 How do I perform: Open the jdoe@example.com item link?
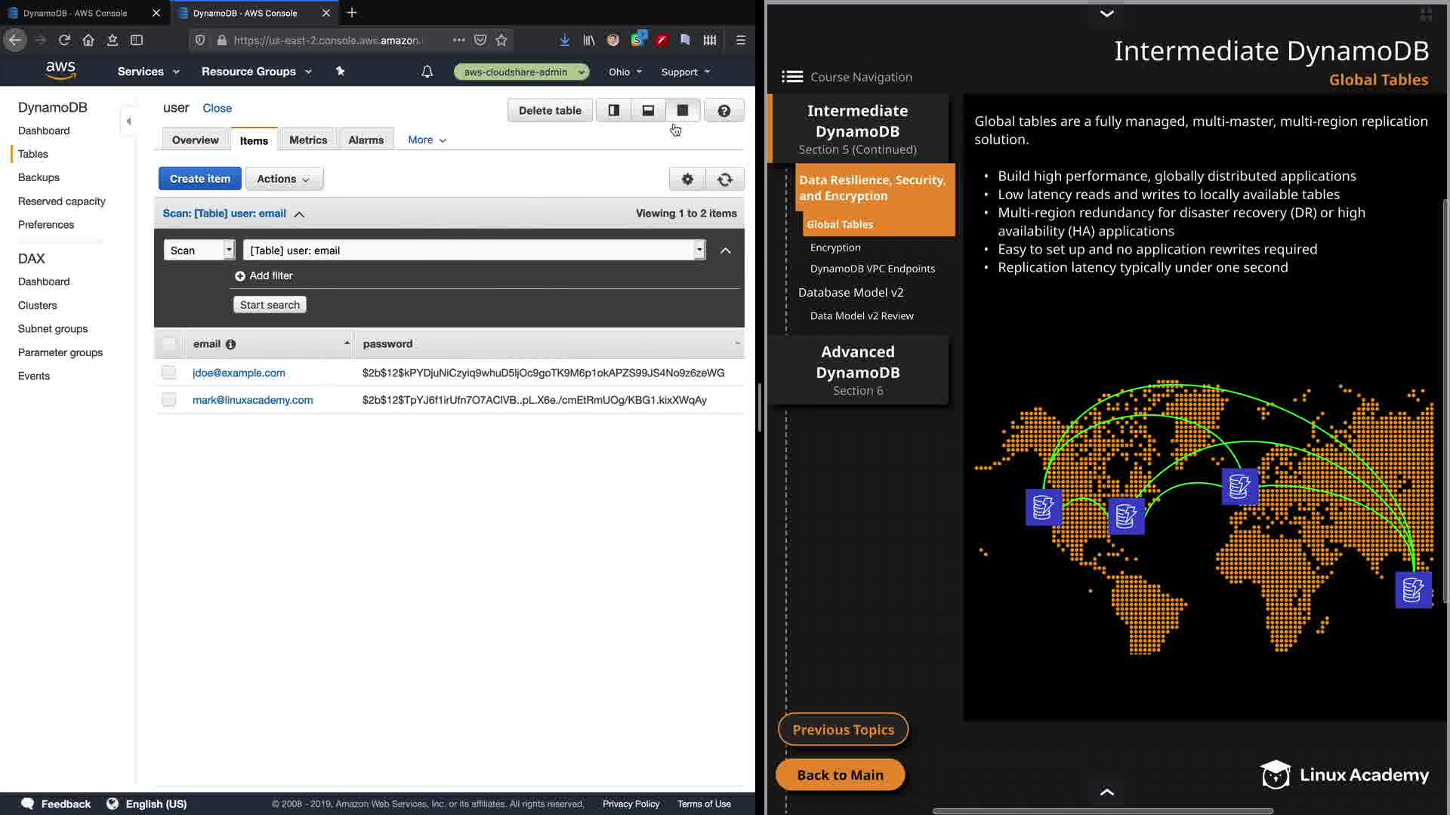click(239, 373)
